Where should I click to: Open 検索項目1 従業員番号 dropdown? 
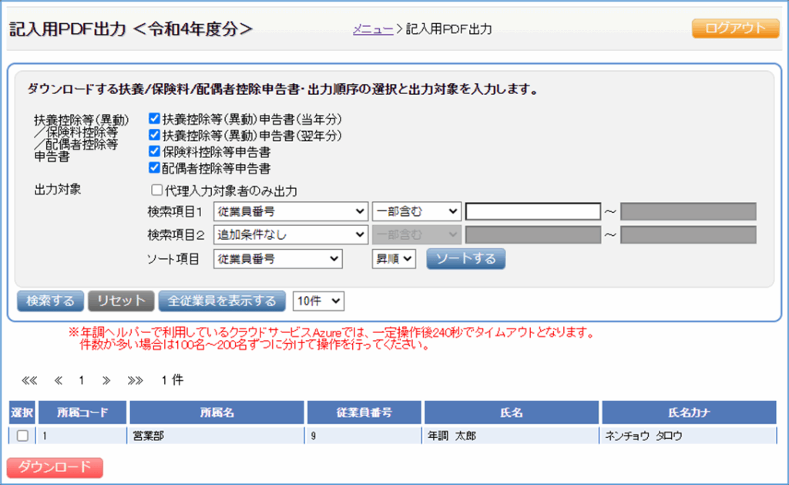[290, 211]
